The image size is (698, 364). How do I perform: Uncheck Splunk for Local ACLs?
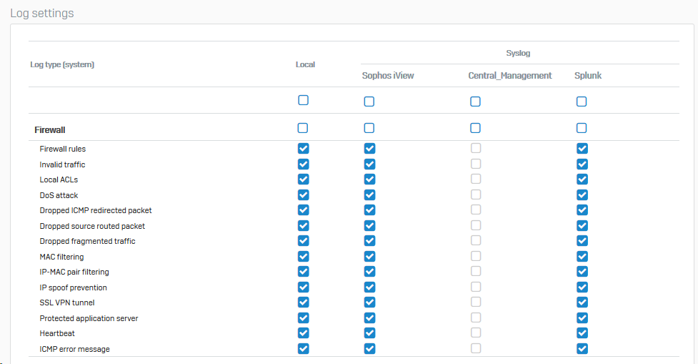pyautogui.click(x=582, y=179)
